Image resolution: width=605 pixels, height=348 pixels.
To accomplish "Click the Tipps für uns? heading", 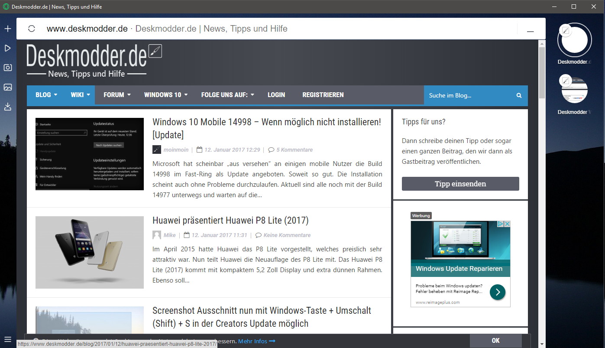I will point(424,122).
